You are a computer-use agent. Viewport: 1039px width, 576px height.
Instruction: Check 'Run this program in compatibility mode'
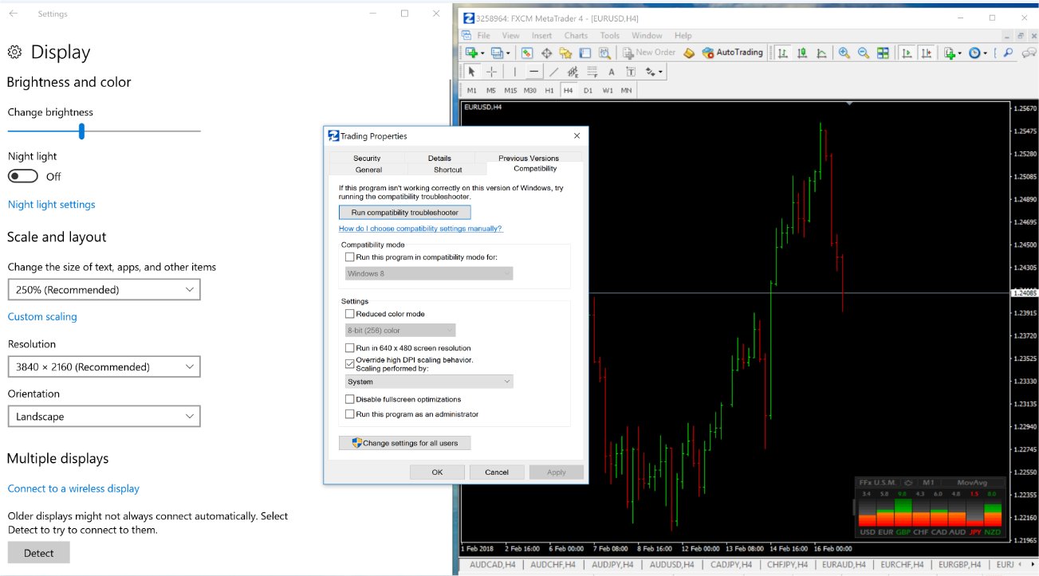[349, 257]
